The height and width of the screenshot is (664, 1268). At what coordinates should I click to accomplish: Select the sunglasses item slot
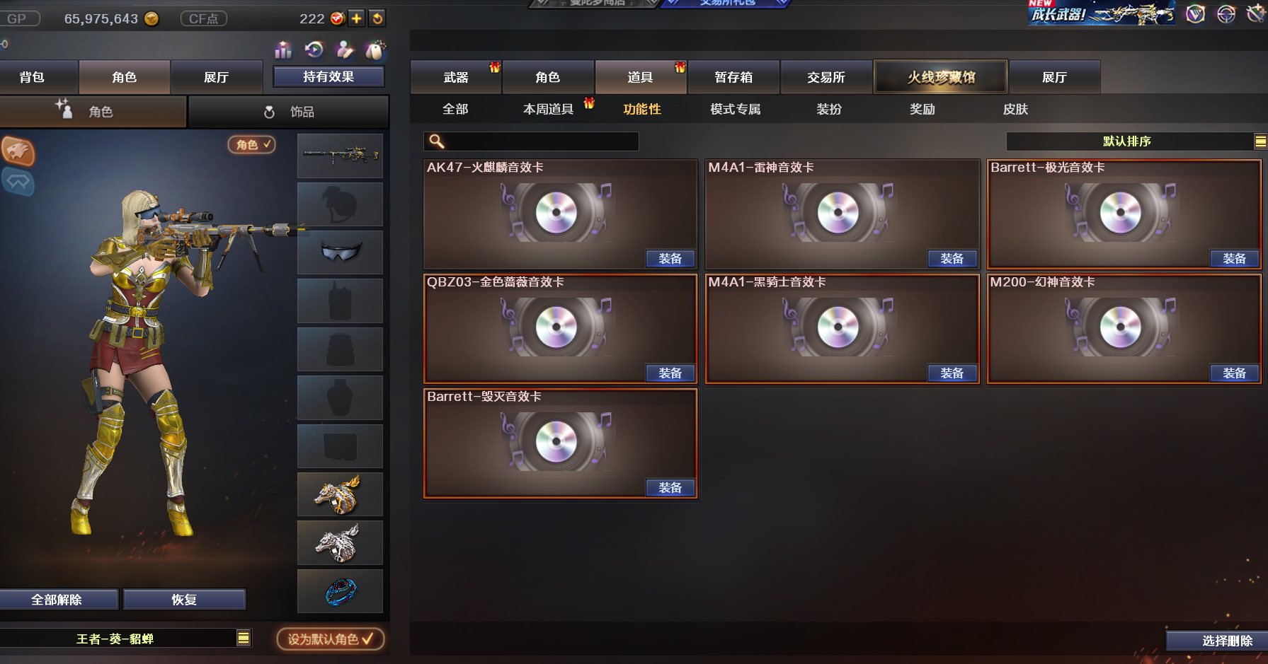pos(340,252)
